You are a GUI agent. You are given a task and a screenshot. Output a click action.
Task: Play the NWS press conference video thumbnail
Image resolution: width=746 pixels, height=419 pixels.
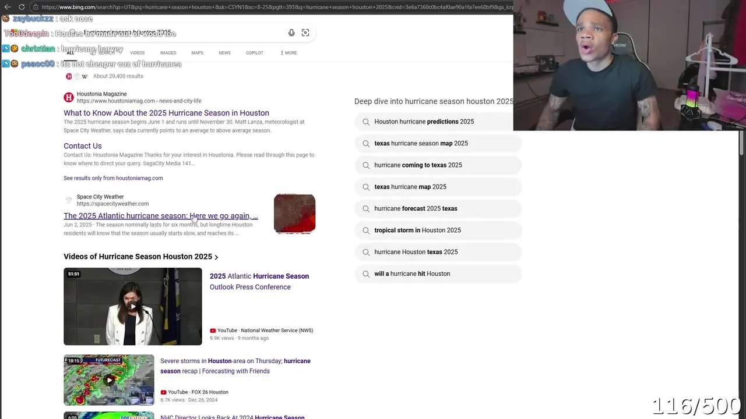point(133,306)
